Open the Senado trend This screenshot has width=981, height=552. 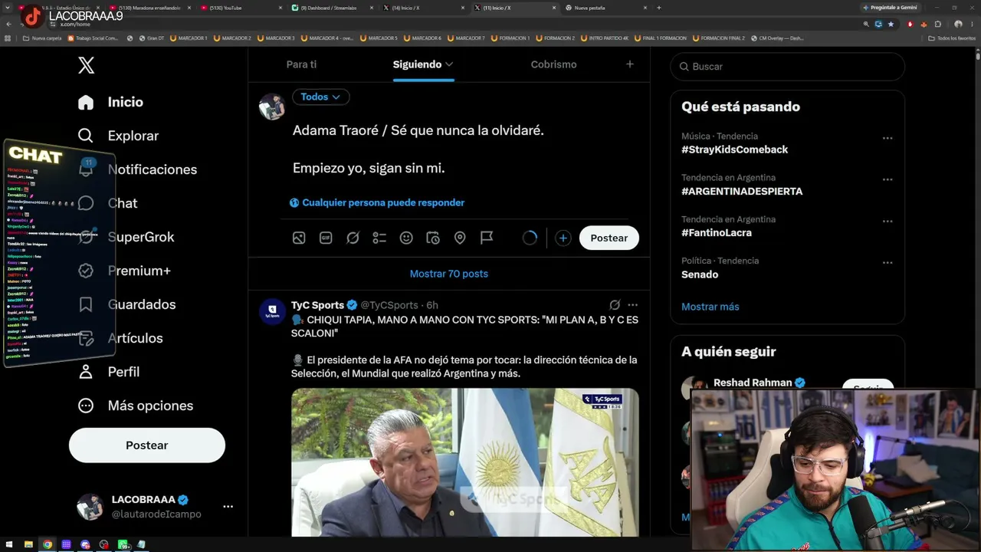700,274
